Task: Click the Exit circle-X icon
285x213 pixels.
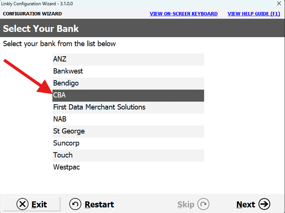Action: pos(22,204)
